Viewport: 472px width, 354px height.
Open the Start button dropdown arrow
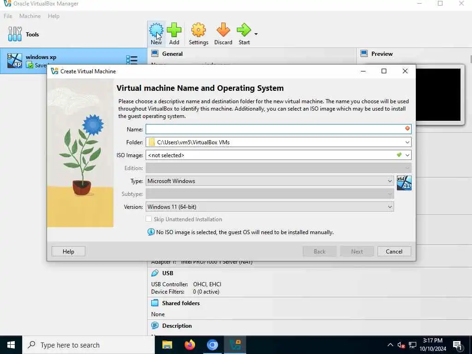pos(256,34)
